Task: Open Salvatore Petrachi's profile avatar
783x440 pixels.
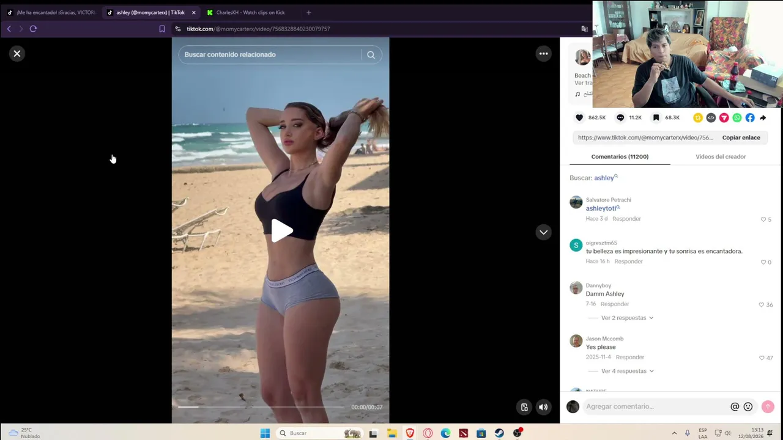Action: pyautogui.click(x=576, y=202)
